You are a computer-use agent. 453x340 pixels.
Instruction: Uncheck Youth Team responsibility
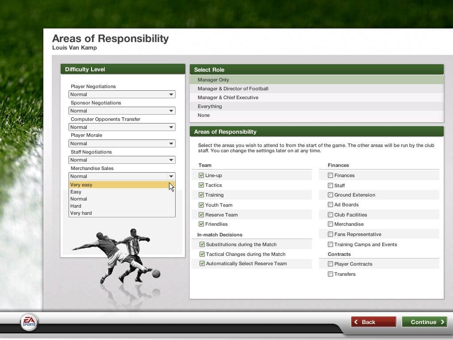tap(201, 205)
